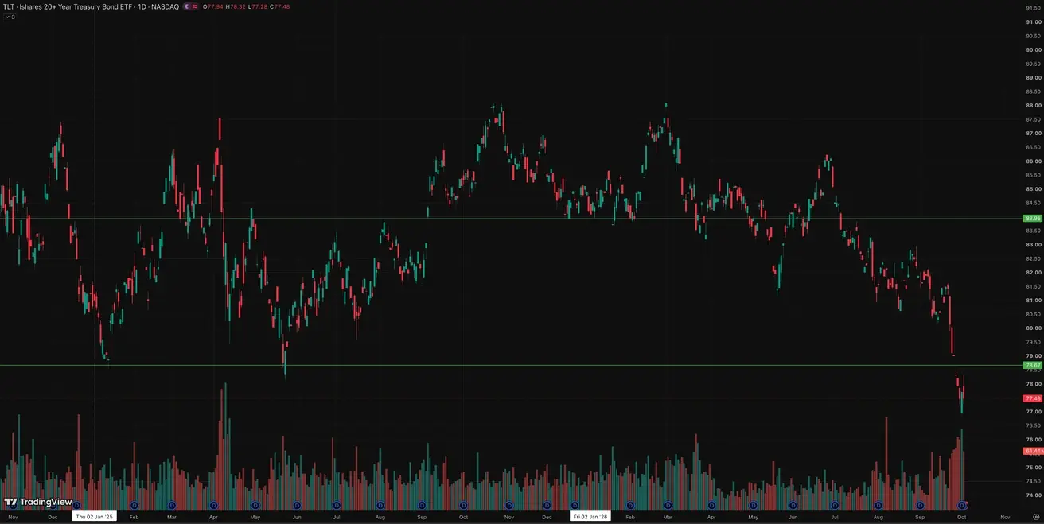Select the green 78.67 price label
This screenshot has width=1044, height=524.
pyautogui.click(x=1033, y=365)
